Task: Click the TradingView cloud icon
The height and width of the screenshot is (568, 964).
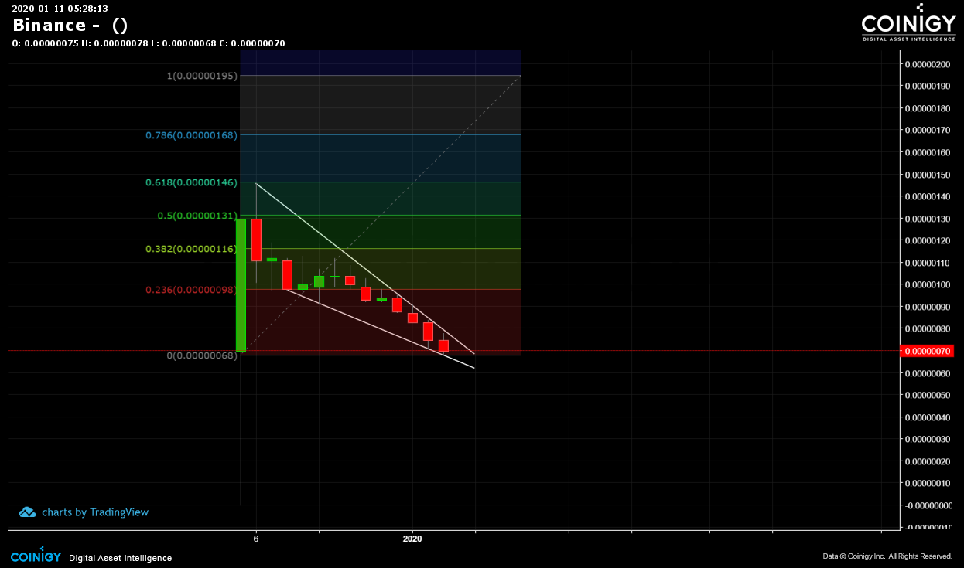Action: [28, 512]
